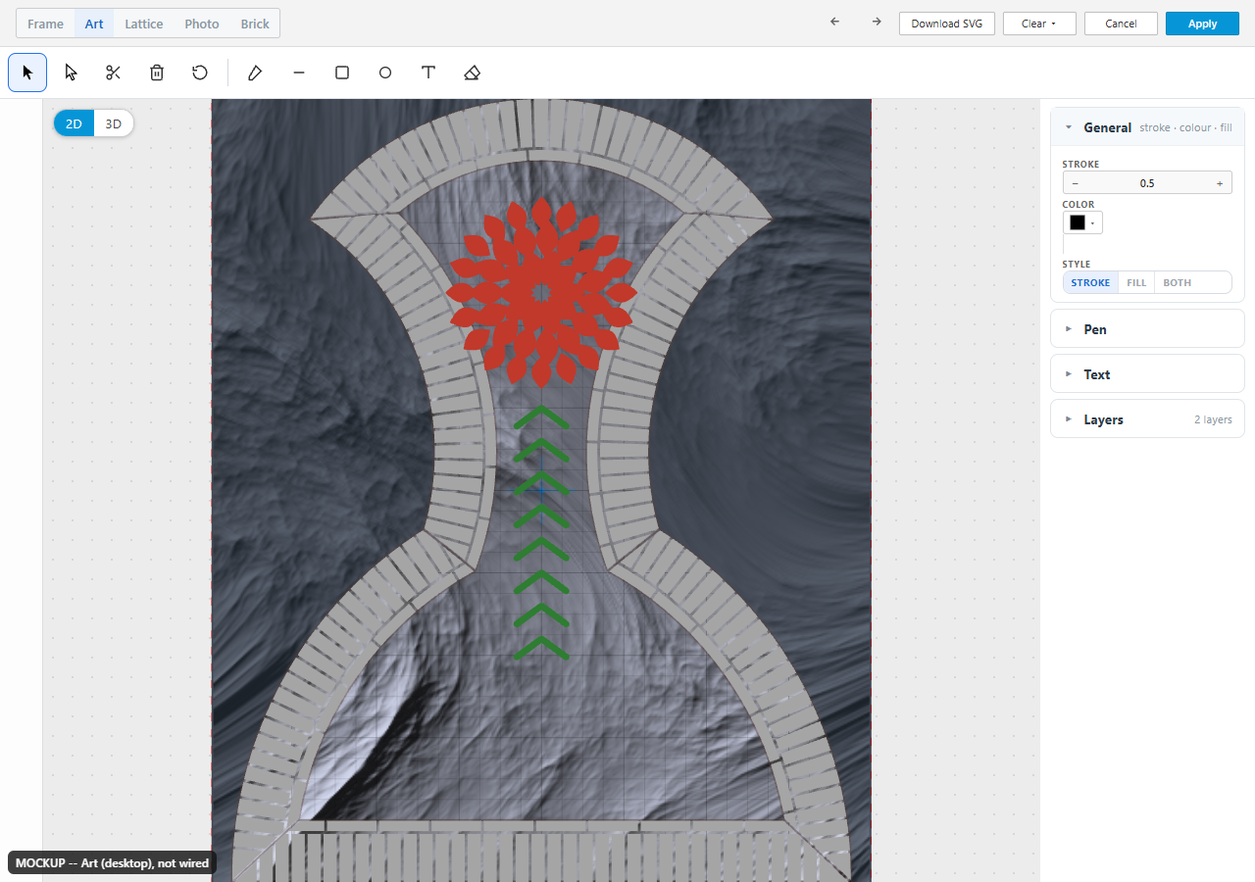Viewport: 1255px width, 882px height.
Task: Activate the eraser tool
Action: pos(472,73)
